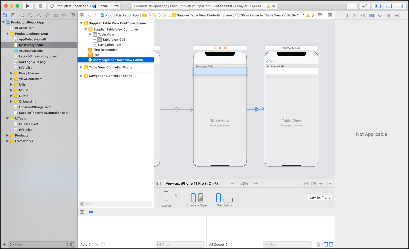The width and height of the screenshot is (409, 249).
Task: Select Navigation Item in the outline
Action: (x=109, y=45)
